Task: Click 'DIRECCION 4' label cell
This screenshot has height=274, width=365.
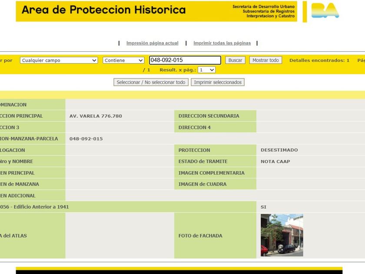Action: pos(216,127)
